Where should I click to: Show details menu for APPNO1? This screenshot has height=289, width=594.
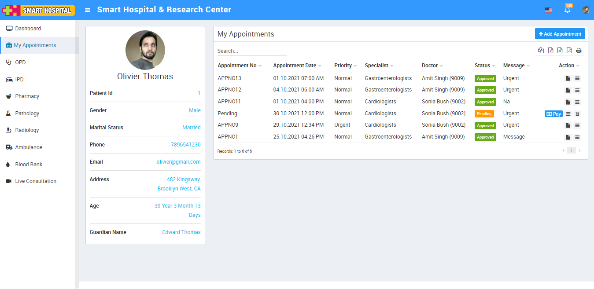[577, 137]
